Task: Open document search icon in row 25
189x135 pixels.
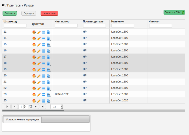Action: [49, 101]
